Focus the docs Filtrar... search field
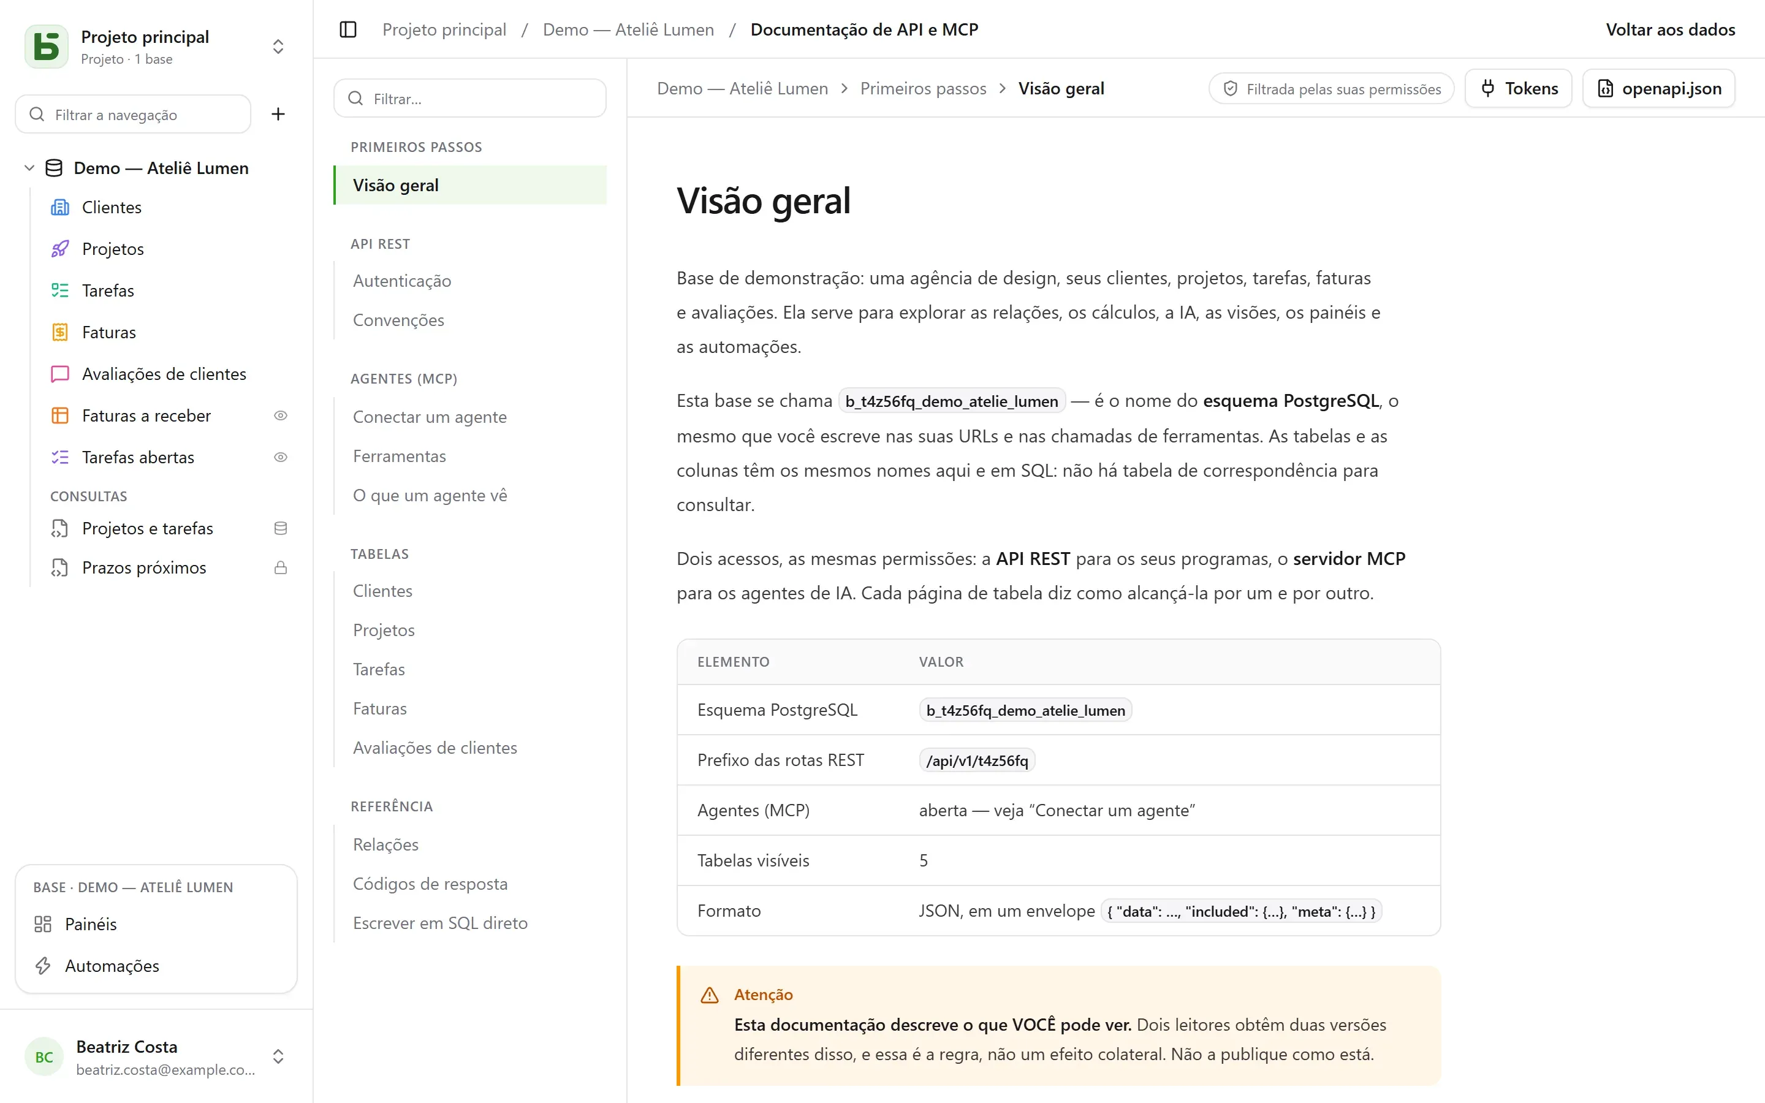1765x1103 pixels. tap(469, 98)
